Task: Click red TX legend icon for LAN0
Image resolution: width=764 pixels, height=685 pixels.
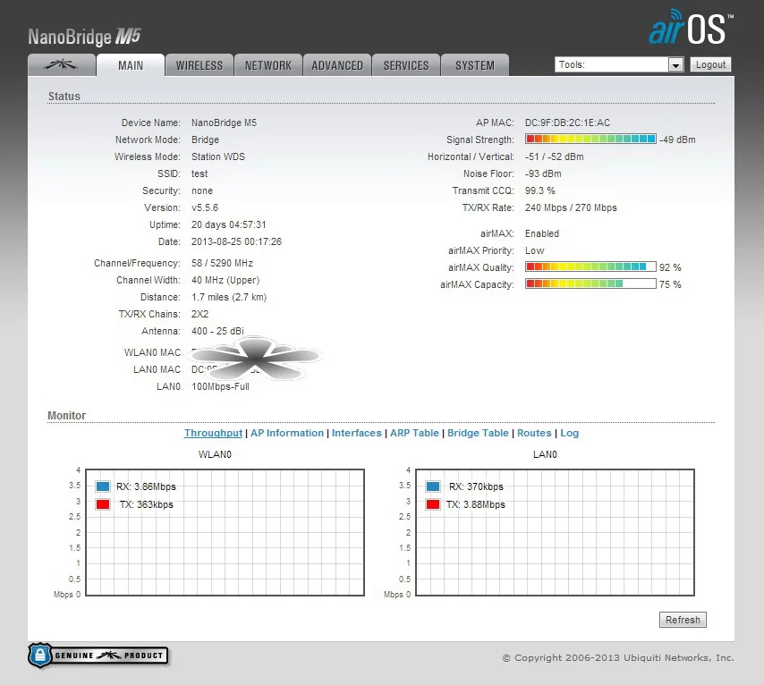Action: [x=434, y=504]
